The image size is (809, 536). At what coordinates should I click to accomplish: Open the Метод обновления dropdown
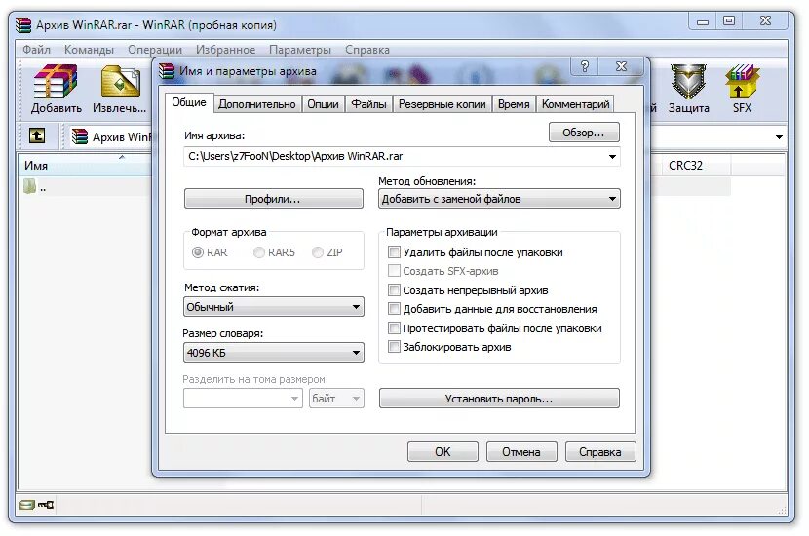tap(612, 199)
